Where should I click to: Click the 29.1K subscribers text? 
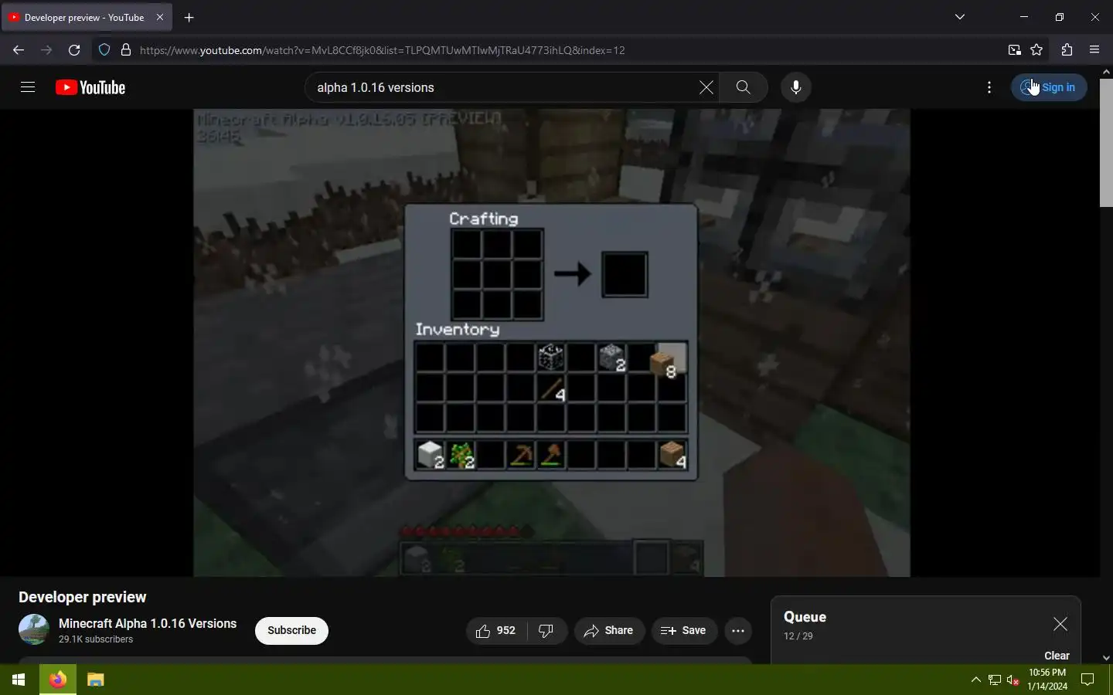96,639
